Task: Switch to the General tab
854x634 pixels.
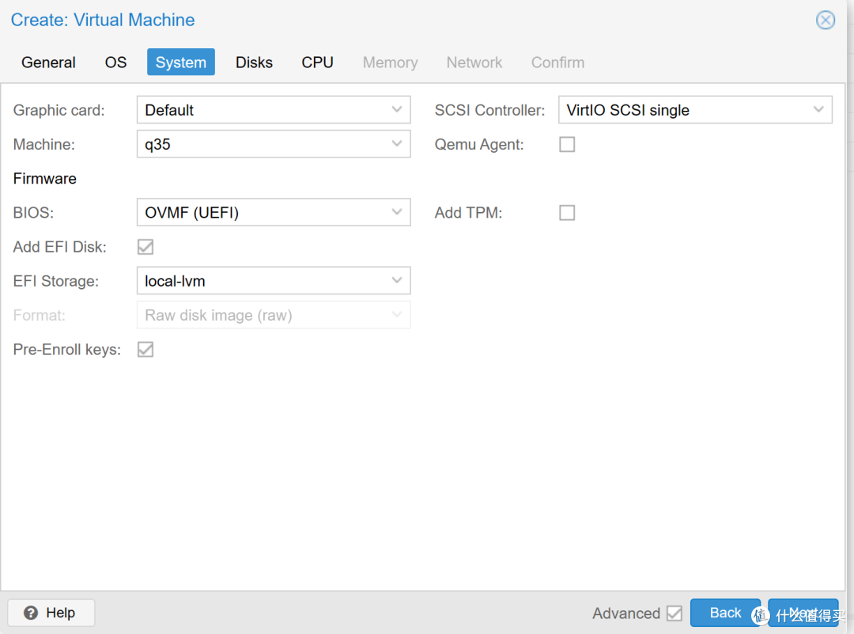Action: pyautogui.click(x=48, y=63)
